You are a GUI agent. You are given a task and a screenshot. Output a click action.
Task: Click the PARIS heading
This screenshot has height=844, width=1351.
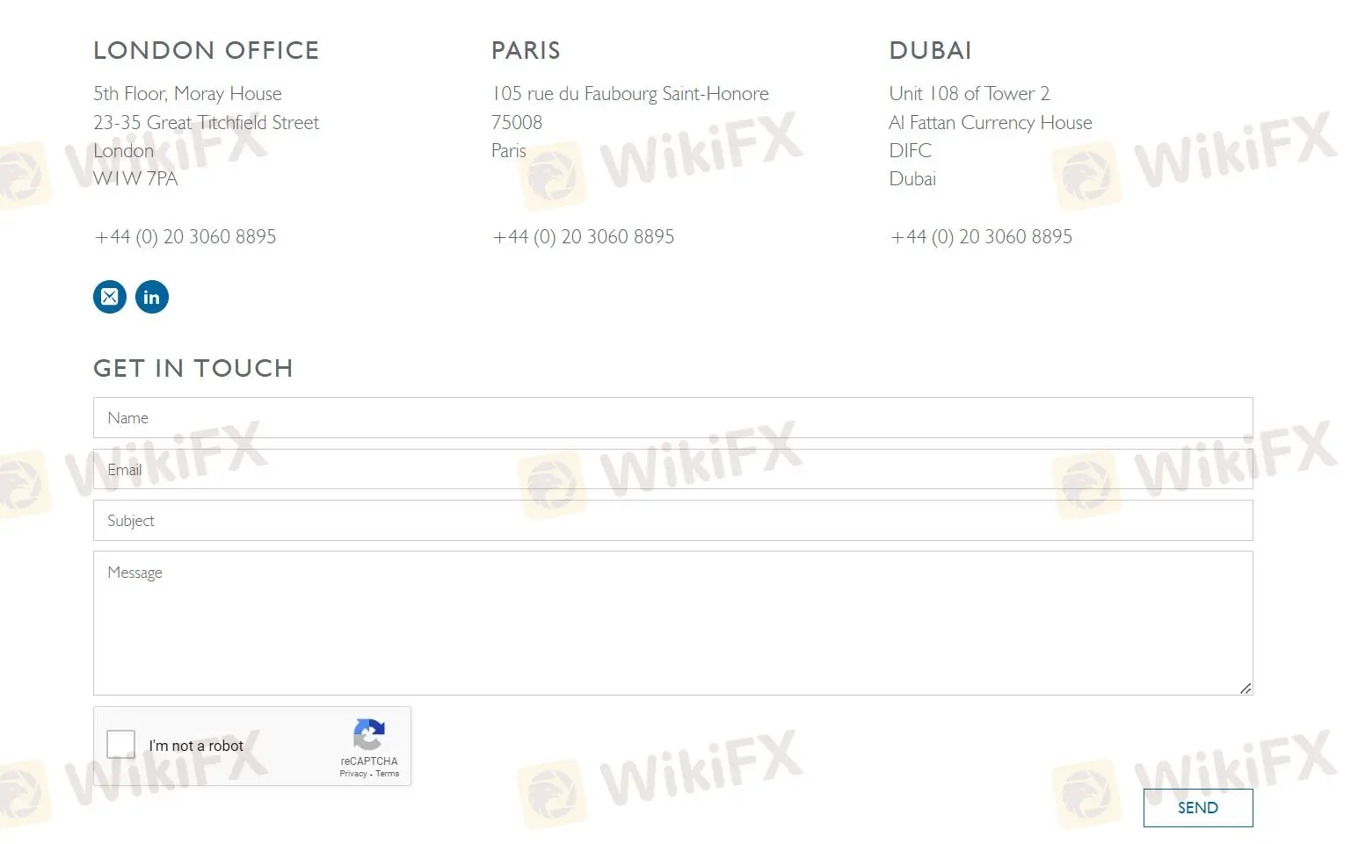tap(526, 51)
